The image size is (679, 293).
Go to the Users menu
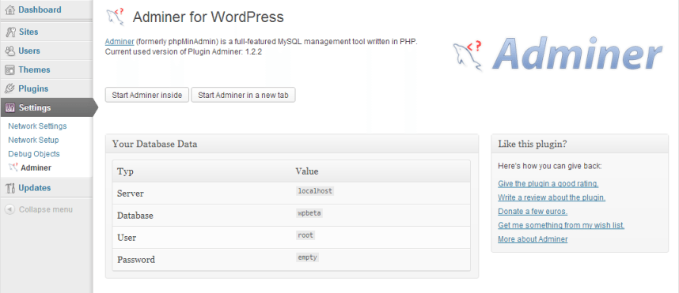29,51
